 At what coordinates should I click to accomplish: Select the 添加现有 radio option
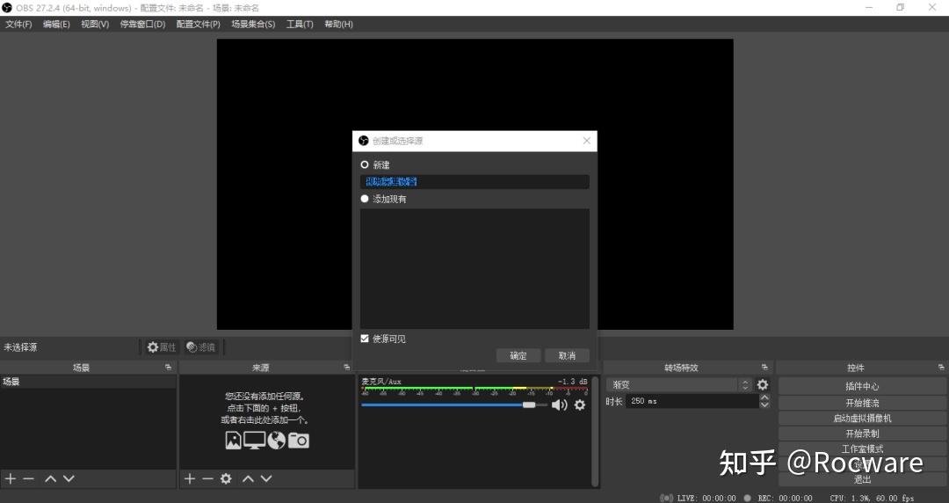click(365, 199)
